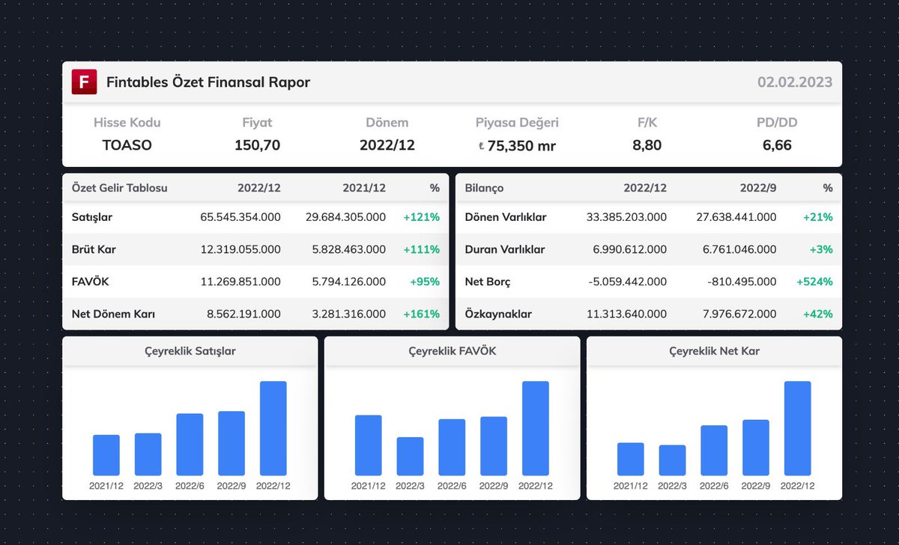This screenshot has height=545, width=899.
Task: Select the Çeyreklik Net Kar tab header
Action: coord(713,350)
